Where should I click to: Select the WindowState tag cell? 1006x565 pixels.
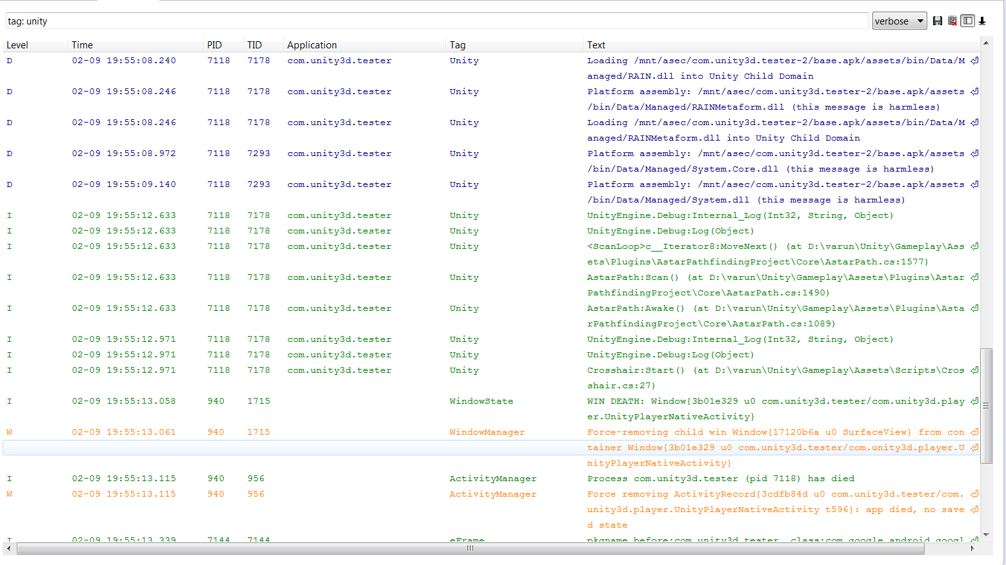coord(481,401)
